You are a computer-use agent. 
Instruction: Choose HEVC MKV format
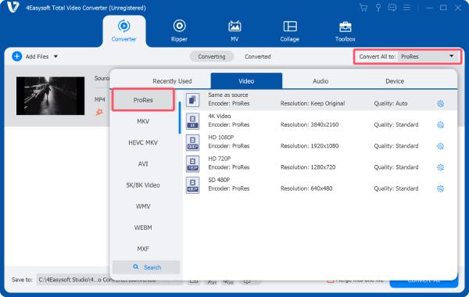point(143,142)
